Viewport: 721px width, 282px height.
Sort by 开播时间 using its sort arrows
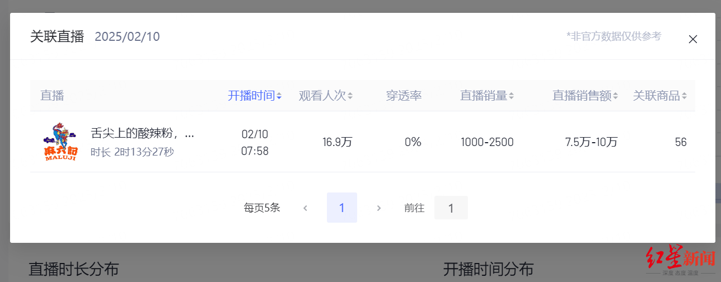click(x=279, y=96)
